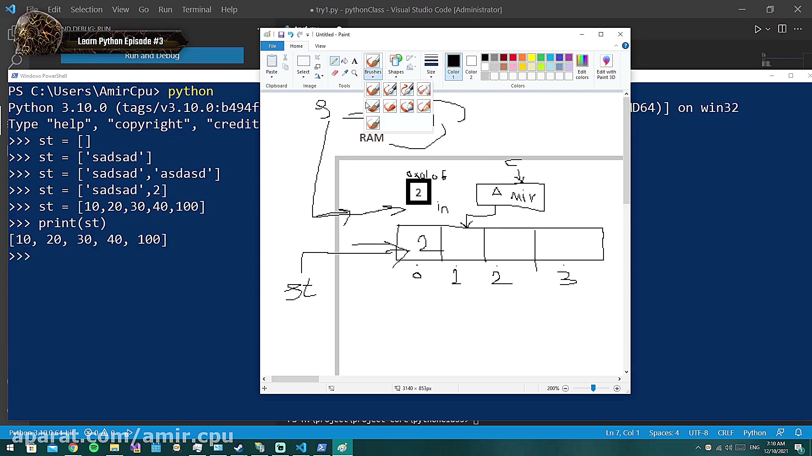This screenshot has height=456, width=812.
Task: Click the Windows Start button
Action: [10, 448]
